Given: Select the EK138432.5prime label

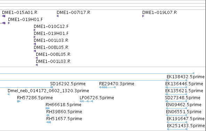Looking at the screenshot, I should (185, 77).
